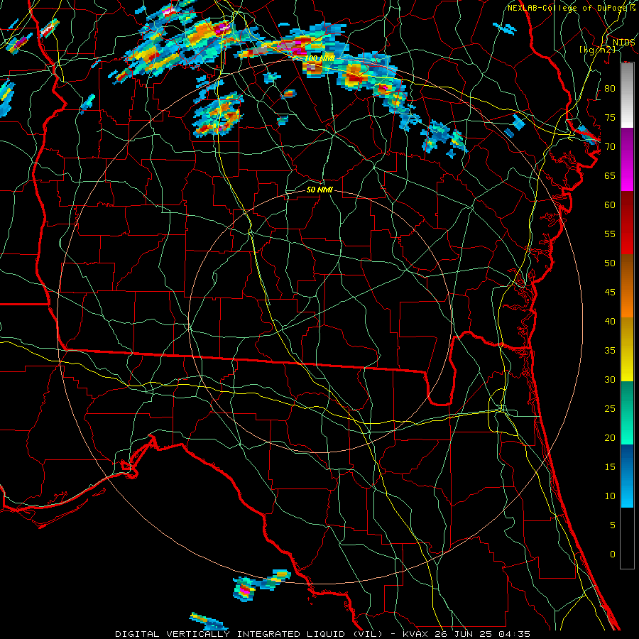
Task: Pick the purple-magenta segment of color bar
Action: coord(627,159)
